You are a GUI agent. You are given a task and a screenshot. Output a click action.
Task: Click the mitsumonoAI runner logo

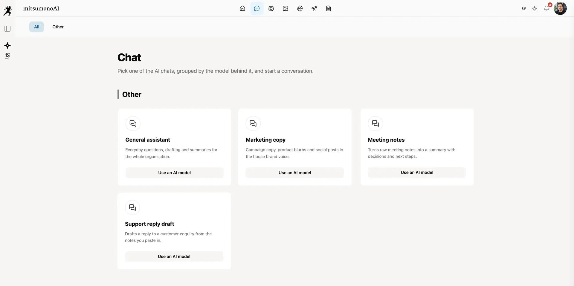click(x=8, y=10)
